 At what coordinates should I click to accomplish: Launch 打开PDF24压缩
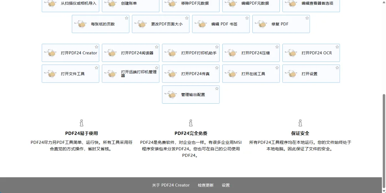(x=251, y=53)
